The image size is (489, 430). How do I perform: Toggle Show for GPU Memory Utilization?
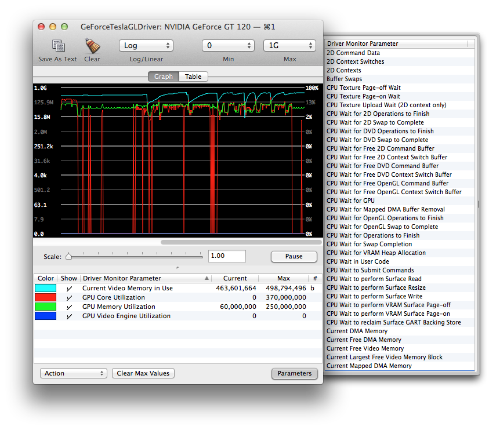[69, 307]
